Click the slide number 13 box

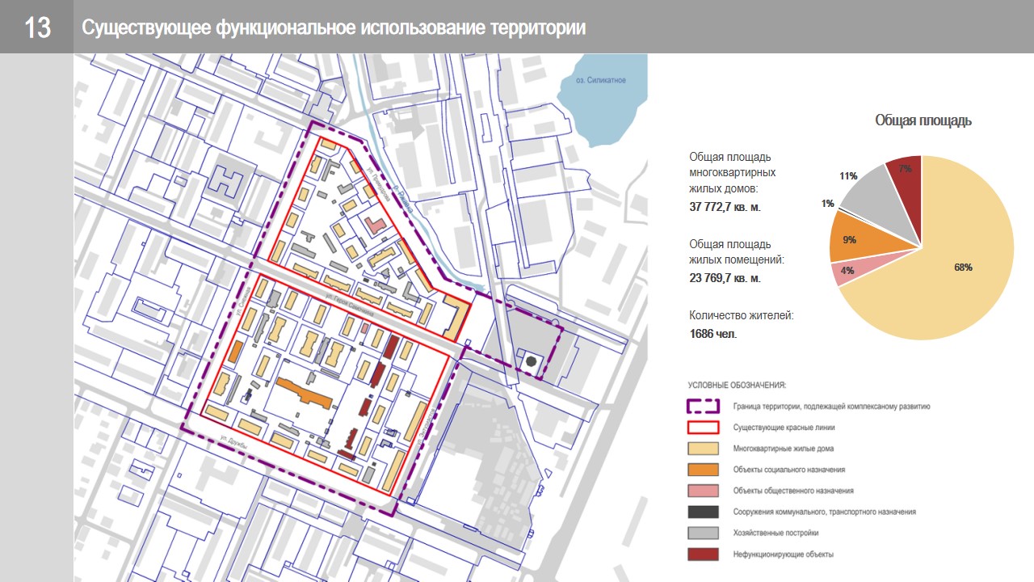(37, 27)
